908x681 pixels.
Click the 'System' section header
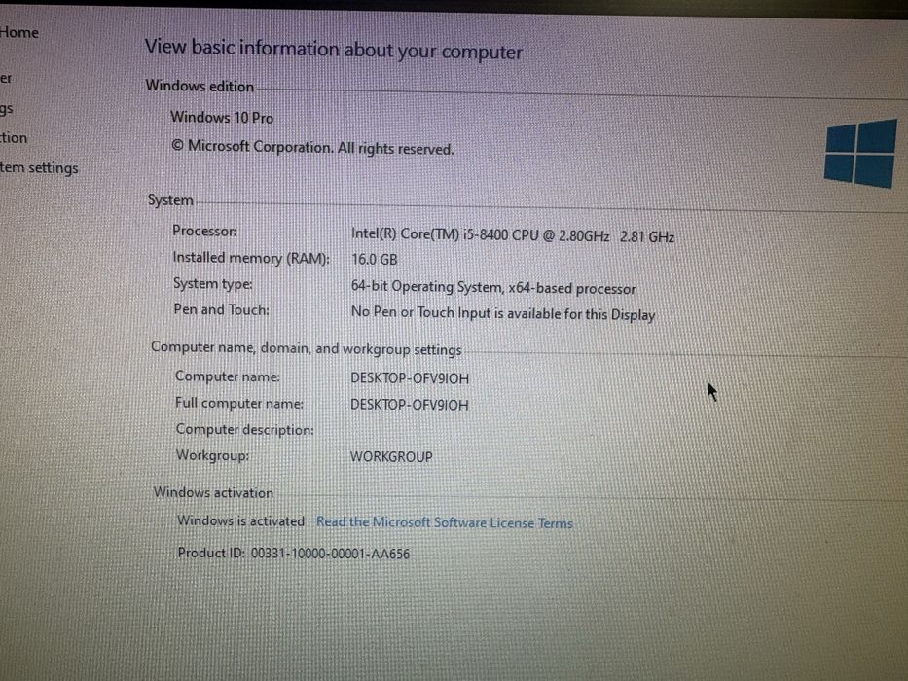[170, 200]
